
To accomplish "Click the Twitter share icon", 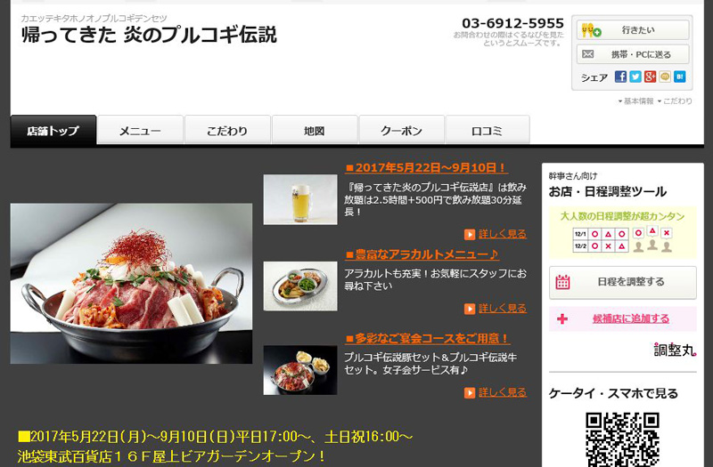I will click(635, 76).
